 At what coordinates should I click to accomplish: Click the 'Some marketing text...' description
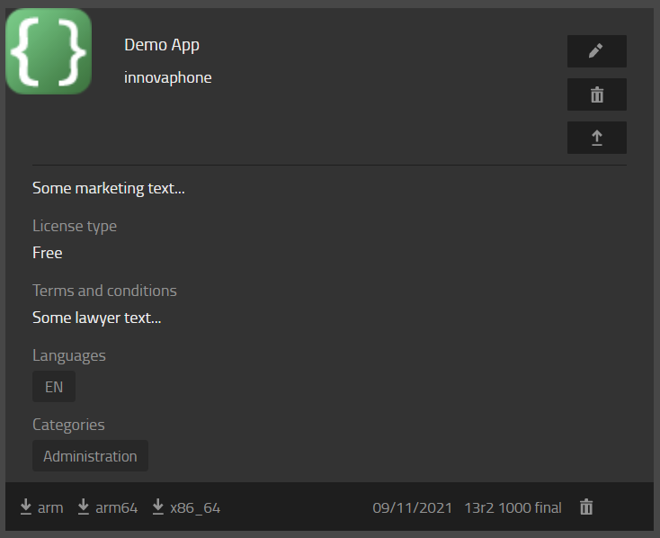(109, 188)
